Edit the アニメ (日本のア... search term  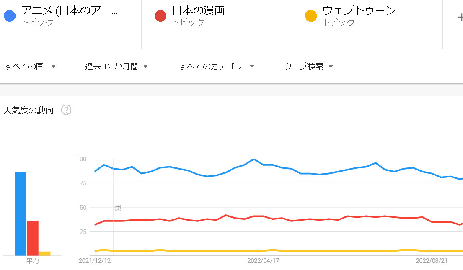click(x=67, y=11)
